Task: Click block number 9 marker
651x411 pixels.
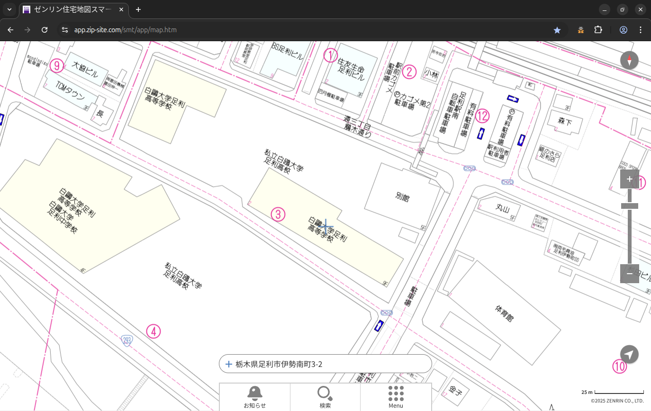Action: point(57,66)
